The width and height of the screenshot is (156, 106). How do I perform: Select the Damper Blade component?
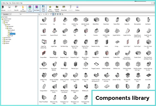pyautogui.click(x=43, y=54)
